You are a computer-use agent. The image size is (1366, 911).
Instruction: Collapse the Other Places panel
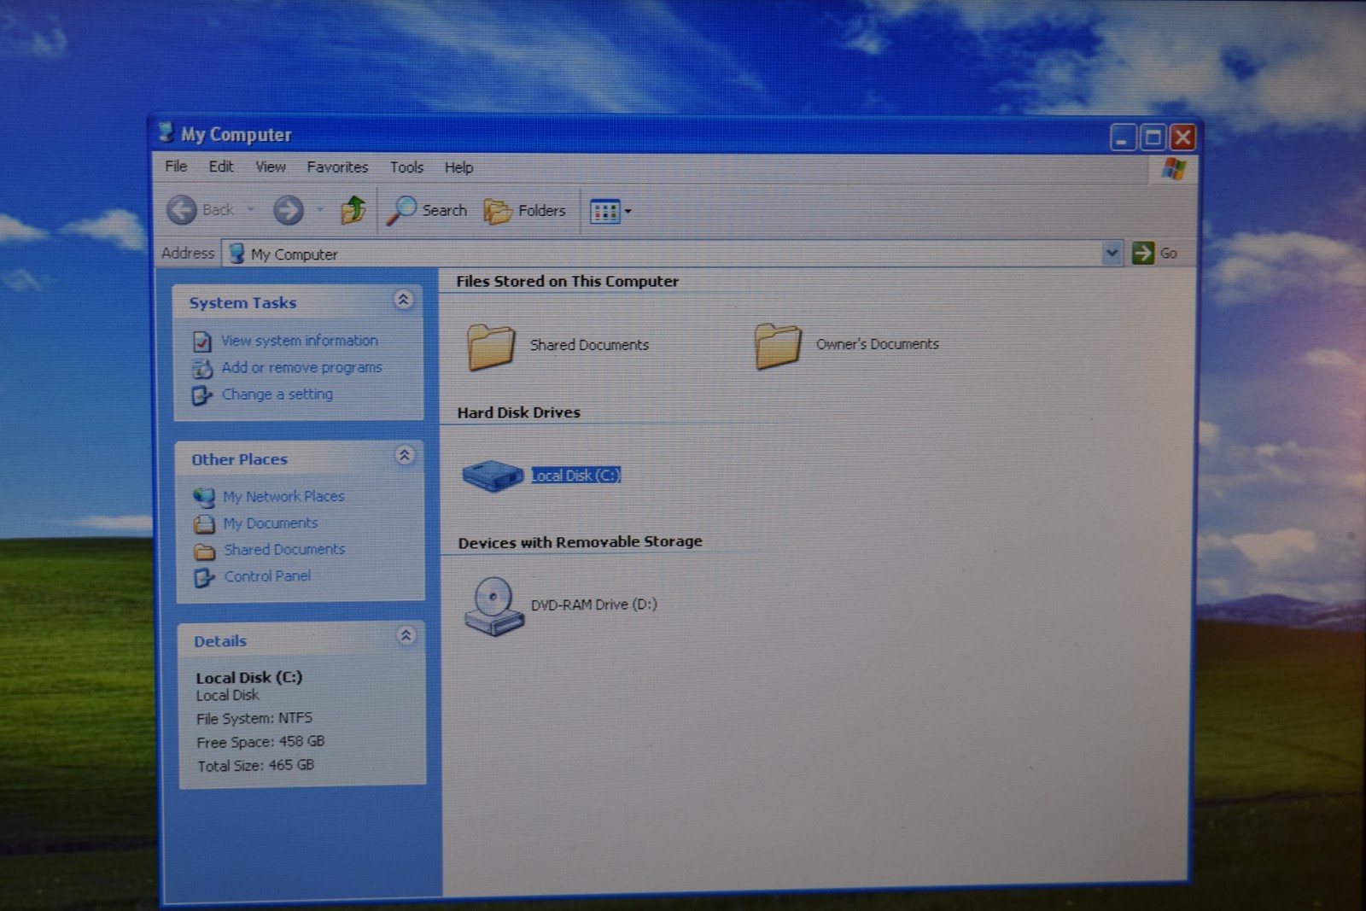[x=405, y=455]
